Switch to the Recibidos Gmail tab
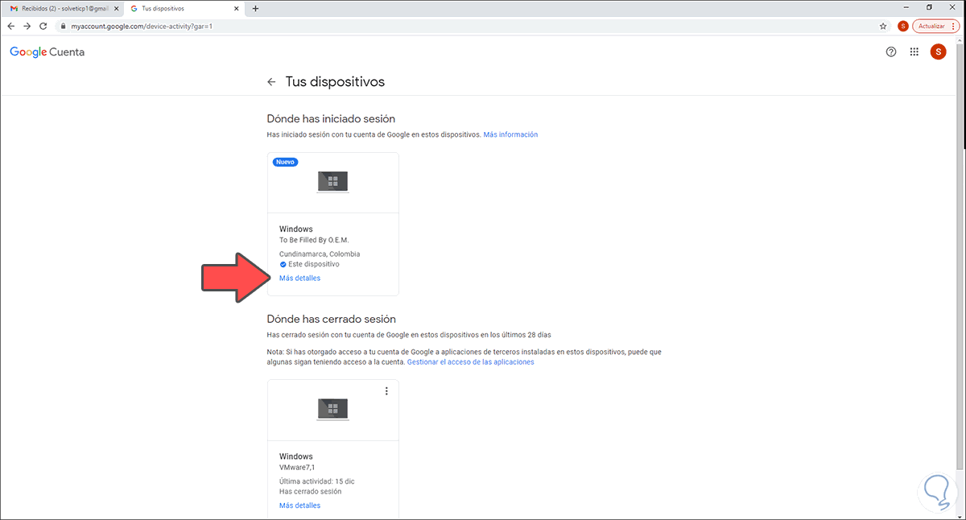 tap(56, 7)
